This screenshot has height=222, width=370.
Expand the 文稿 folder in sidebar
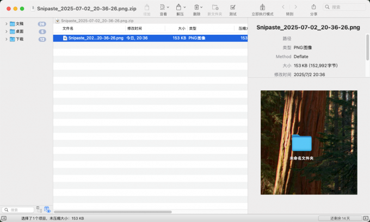[7, 24]
